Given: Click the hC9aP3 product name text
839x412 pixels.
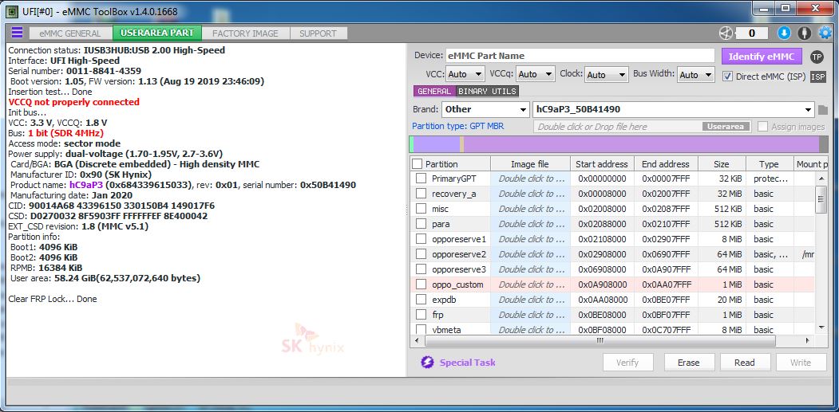Looking at the screenshot, I should 85,185.
